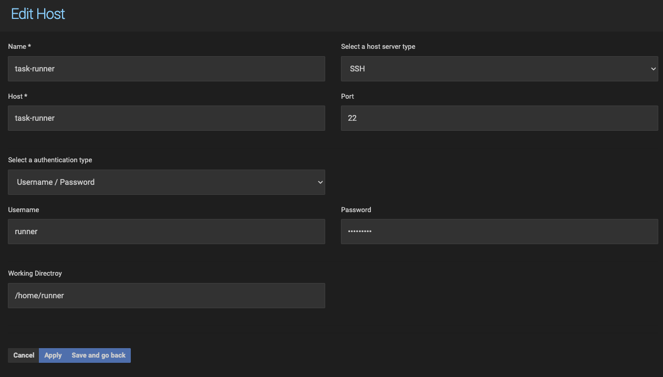This screenshot has width=663, height=377.
Task: Open the host server type dropdown
Action: [499, 68]
